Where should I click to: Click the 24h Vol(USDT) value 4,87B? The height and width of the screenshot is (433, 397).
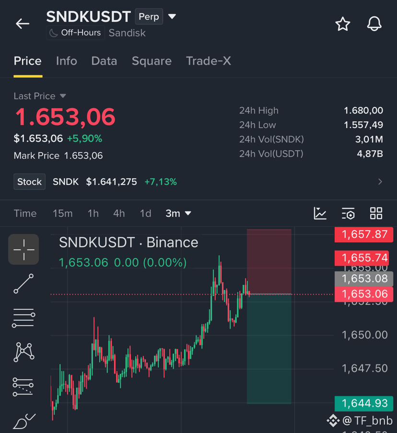click(370, 153)
